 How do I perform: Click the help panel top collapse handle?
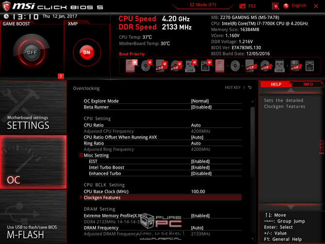click(x=291, y=90)
